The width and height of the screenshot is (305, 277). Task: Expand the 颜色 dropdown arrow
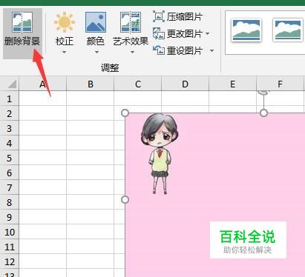96,52
